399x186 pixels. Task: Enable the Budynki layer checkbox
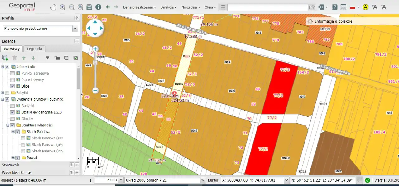click(12, 106)
